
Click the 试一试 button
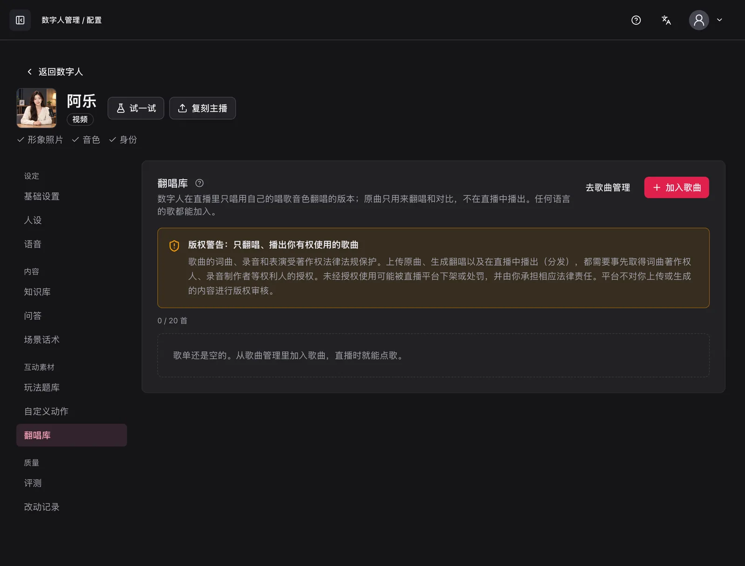point(136,108)
